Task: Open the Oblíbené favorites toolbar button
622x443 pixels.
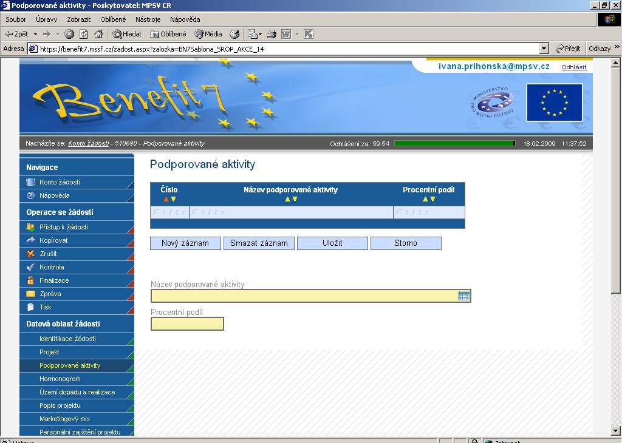Action: coord(168,34)
